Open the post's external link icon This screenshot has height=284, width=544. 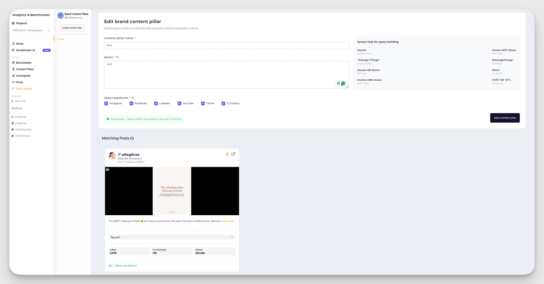pyautogui.click(x=233, y=154)
